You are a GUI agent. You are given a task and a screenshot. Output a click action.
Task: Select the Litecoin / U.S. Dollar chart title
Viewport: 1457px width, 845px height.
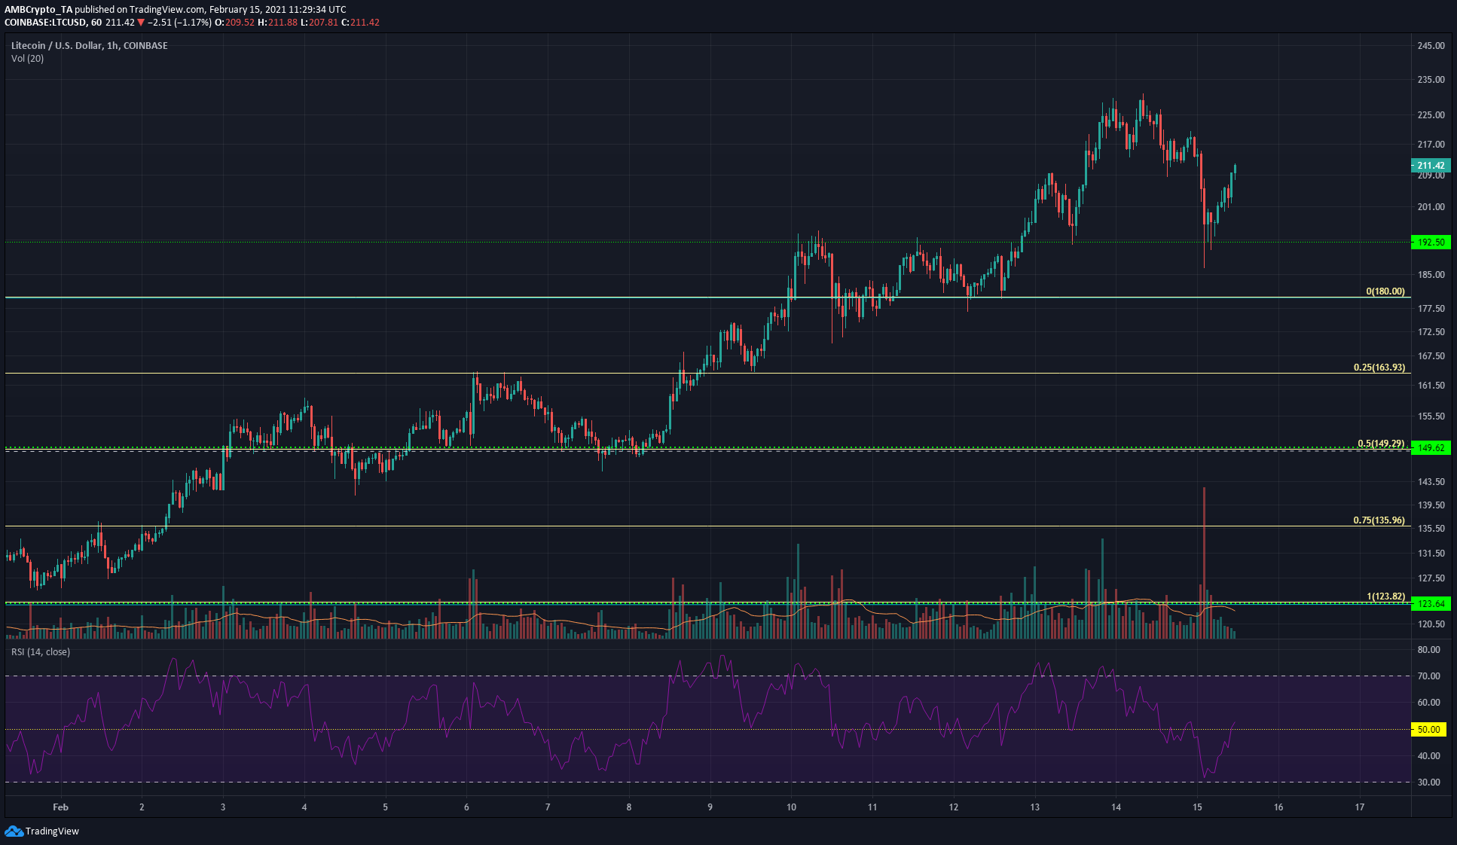coord(89,46)
